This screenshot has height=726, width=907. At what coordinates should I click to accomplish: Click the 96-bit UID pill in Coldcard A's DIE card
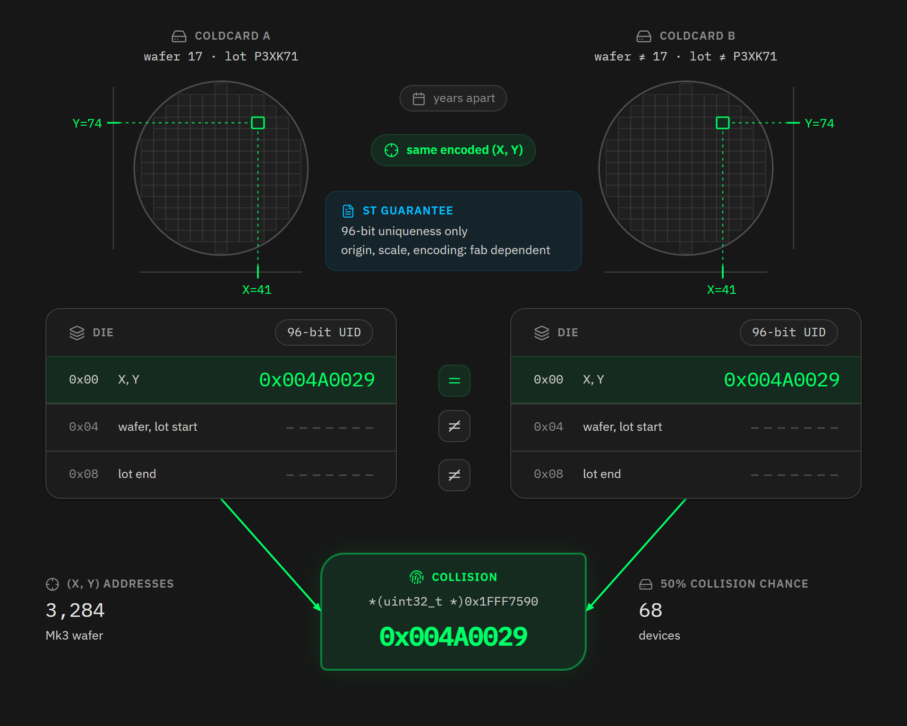324,333
